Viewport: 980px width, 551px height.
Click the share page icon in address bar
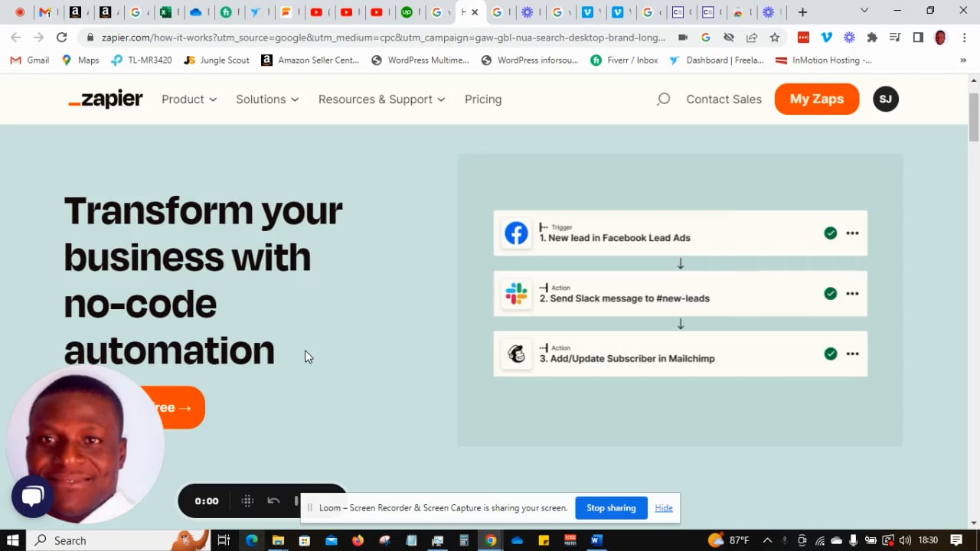(752, 37)
